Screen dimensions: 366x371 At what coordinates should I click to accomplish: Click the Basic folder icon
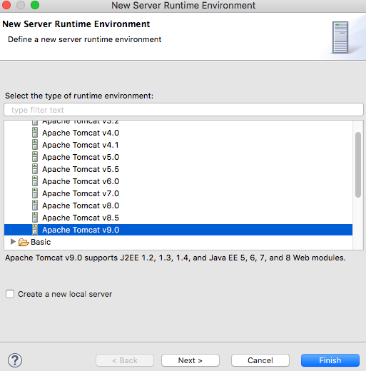pyautogui.click(x=24, y=242)
